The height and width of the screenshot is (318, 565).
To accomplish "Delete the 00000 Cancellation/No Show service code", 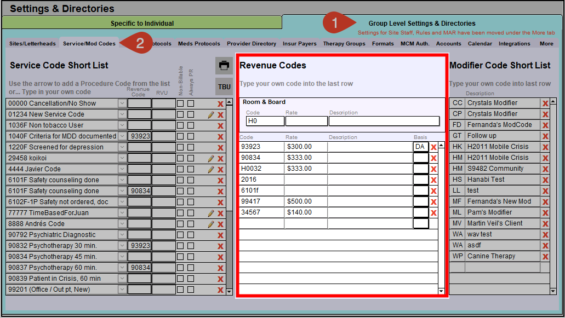I will pos(220,104).
